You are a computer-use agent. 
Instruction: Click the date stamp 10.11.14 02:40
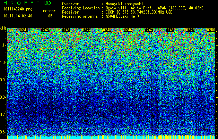click(18, 16)
